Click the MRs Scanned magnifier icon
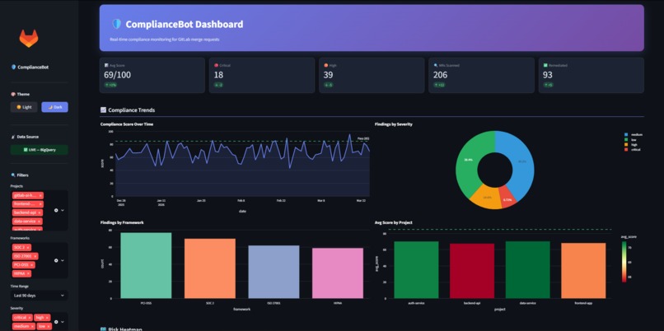The height and width of the screenshot is (331, 664). 435,66
